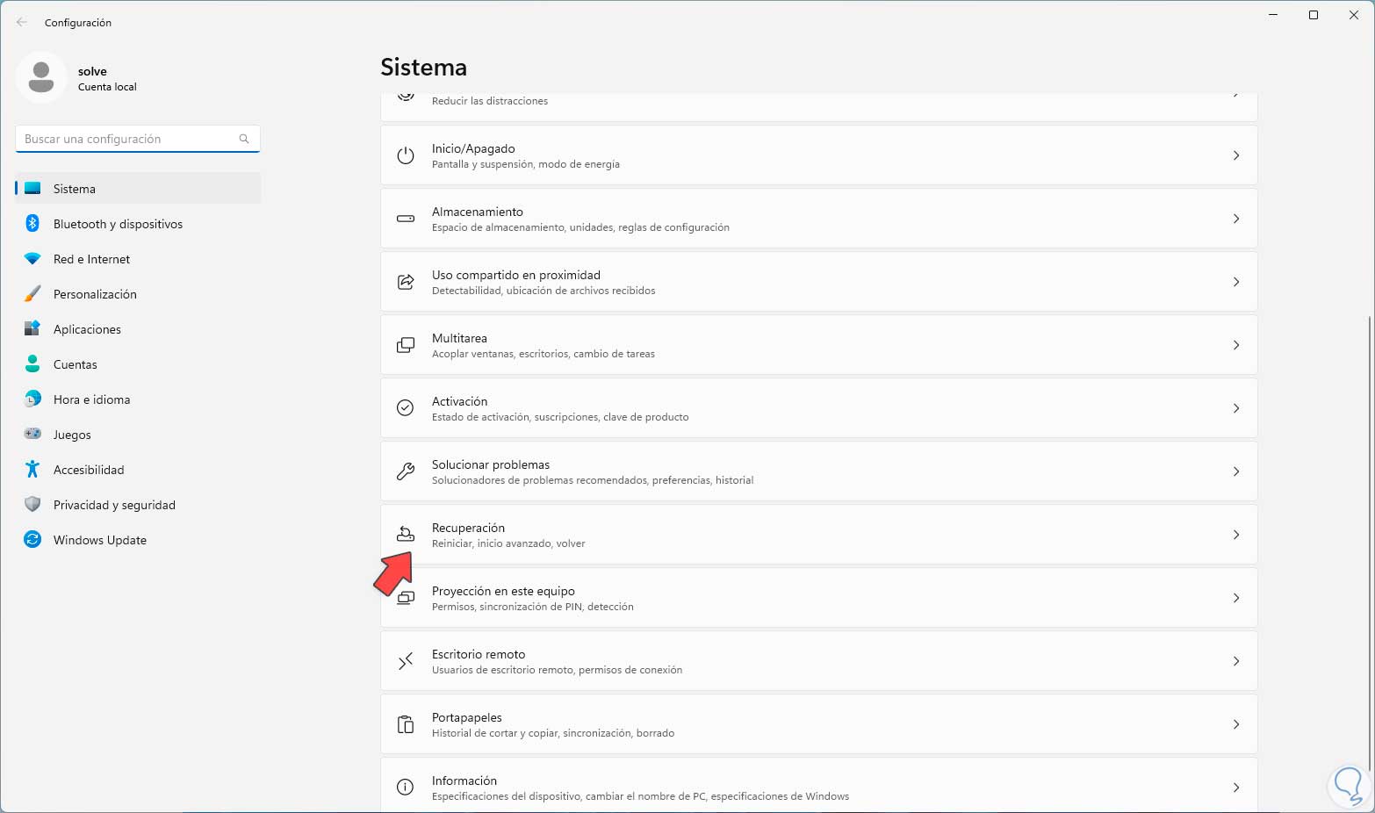This screenshot has width=1375, height=813.
Task: Click the Inicio/Apagado power icon
Action: pyautogui.click(x=406, y=155)
